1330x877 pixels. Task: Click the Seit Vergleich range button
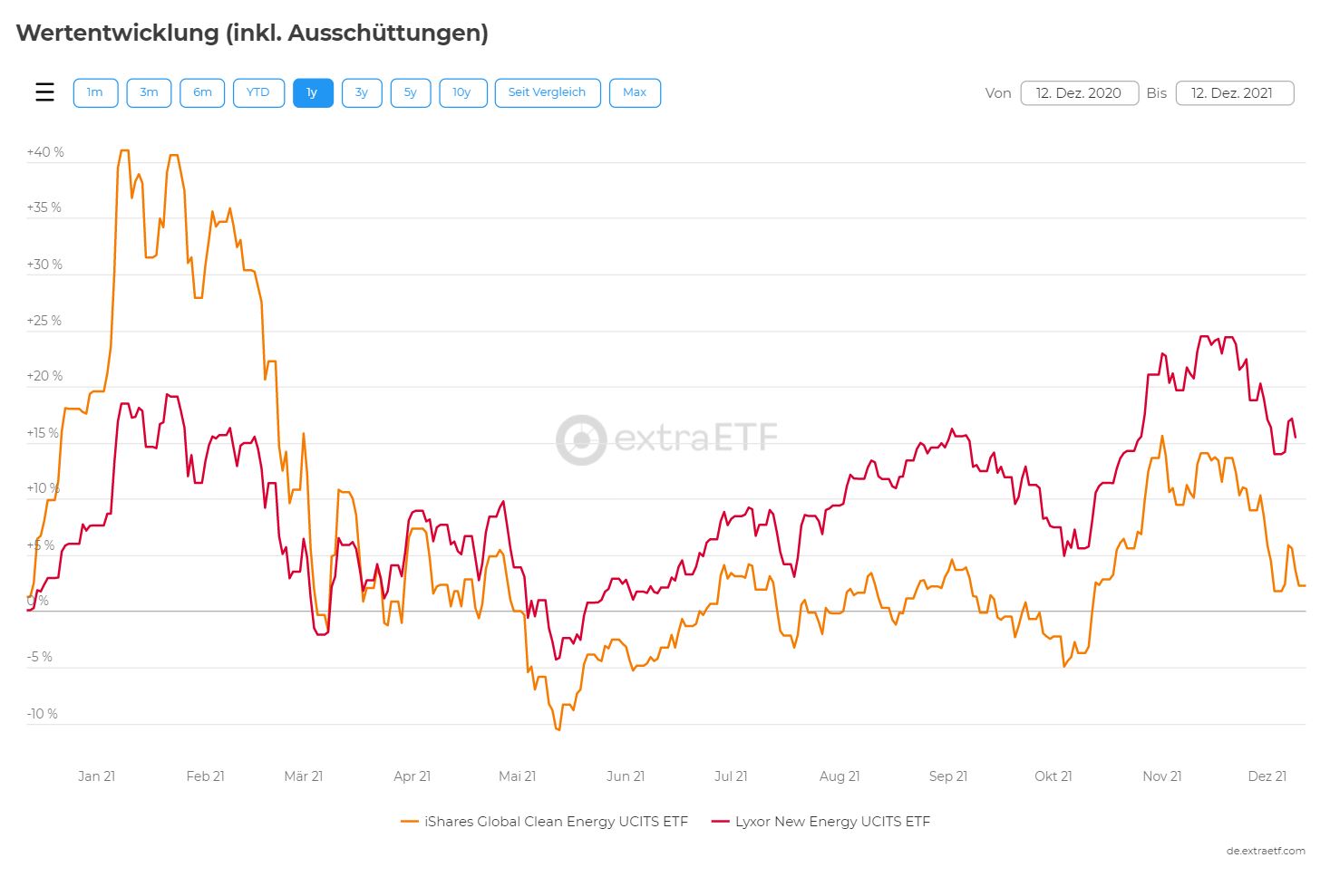click(547, 92)
